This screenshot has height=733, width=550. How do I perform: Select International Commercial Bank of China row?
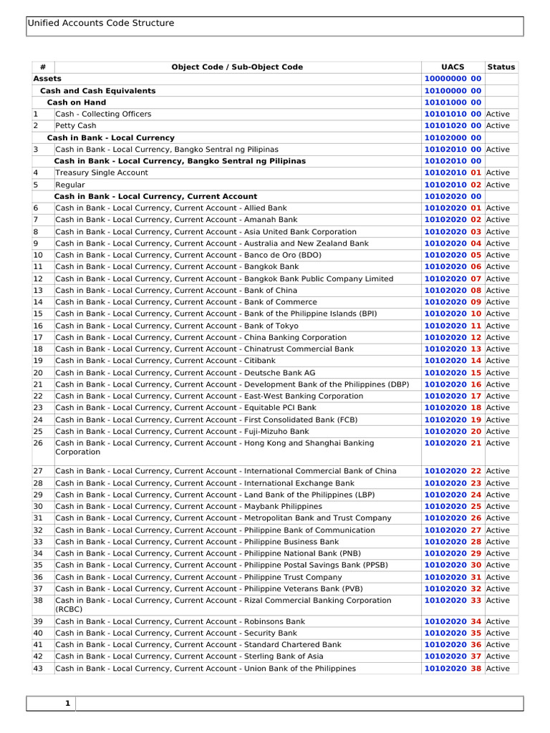tap(275, 471)
